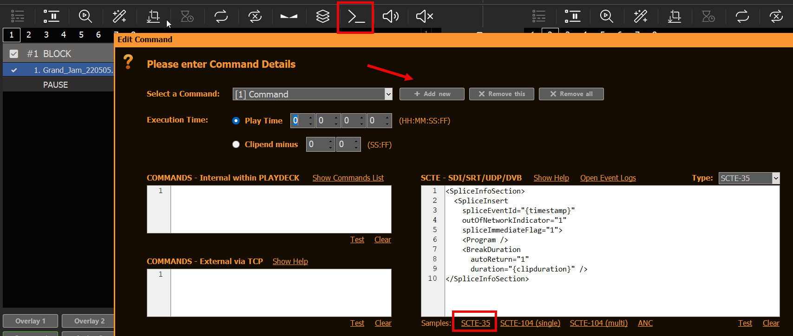Click the playlist pause icon in left toolbar
The image size is (793, 336).
coord(52,17)
